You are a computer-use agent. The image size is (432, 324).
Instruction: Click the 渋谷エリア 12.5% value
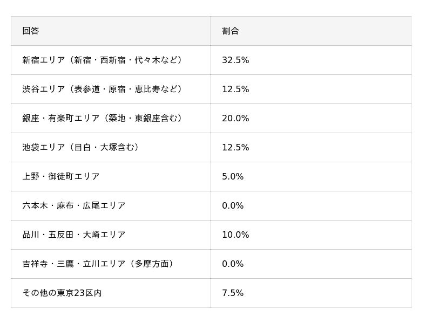[235, 89]
